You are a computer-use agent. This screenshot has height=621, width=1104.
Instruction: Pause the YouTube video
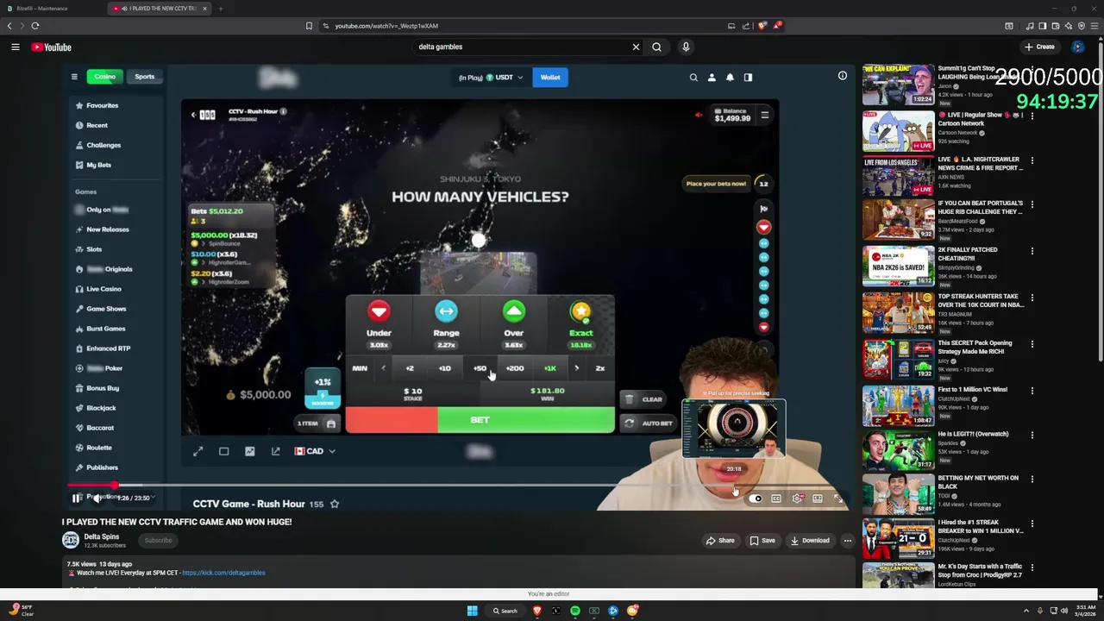[77, 498]
